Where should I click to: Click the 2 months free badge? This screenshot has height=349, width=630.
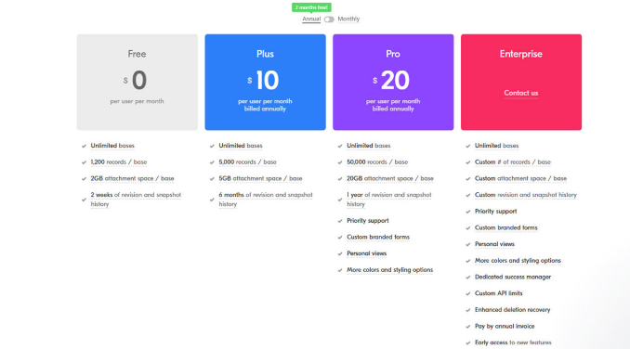point(311,7)
